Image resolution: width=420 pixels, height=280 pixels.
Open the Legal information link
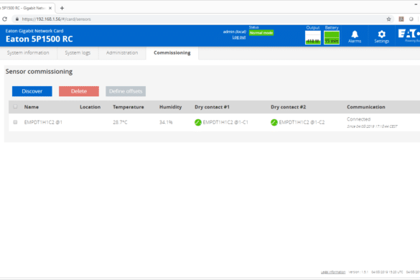333,272
